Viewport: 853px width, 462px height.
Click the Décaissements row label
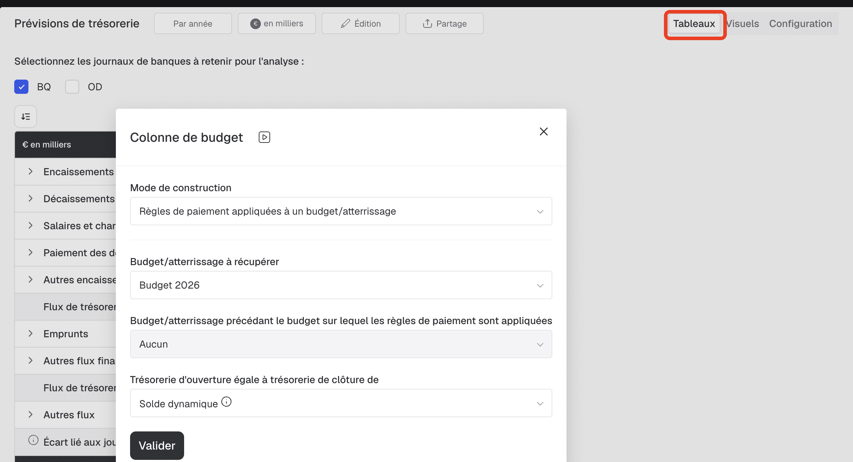pyautogui.click(x=79, y=199)
